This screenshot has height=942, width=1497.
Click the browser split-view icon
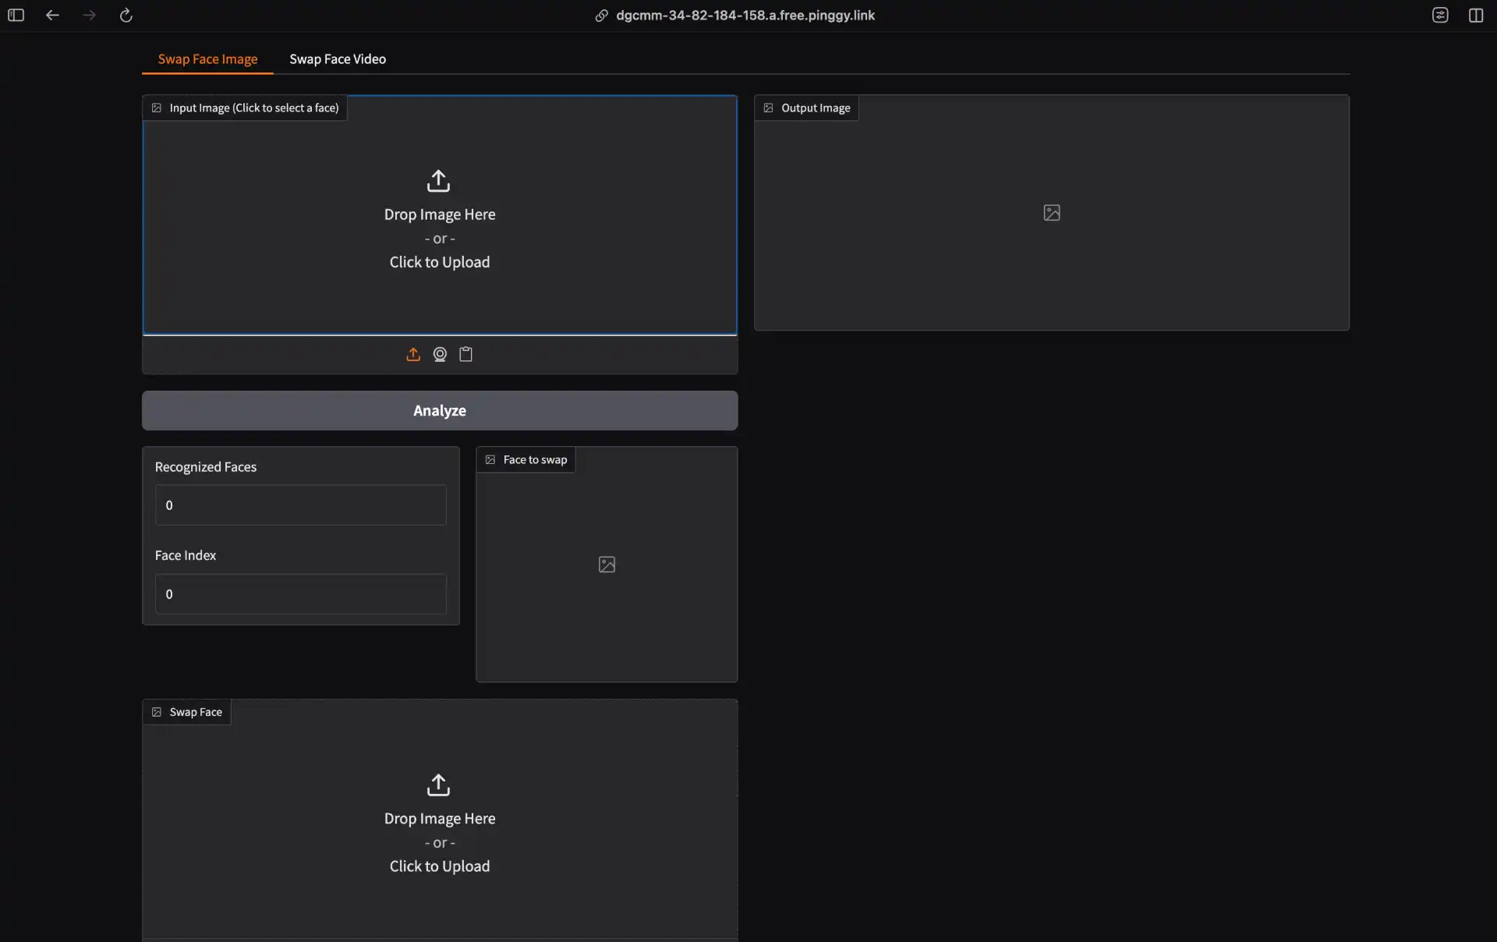tap(1476, 15)
